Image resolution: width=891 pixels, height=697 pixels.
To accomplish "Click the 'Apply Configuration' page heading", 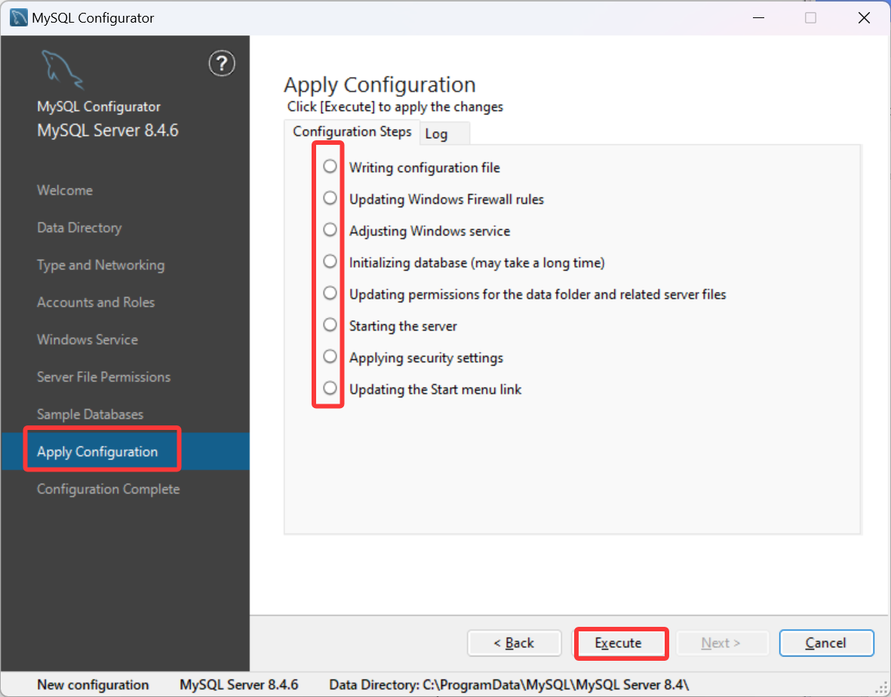I will click(379, 85).
